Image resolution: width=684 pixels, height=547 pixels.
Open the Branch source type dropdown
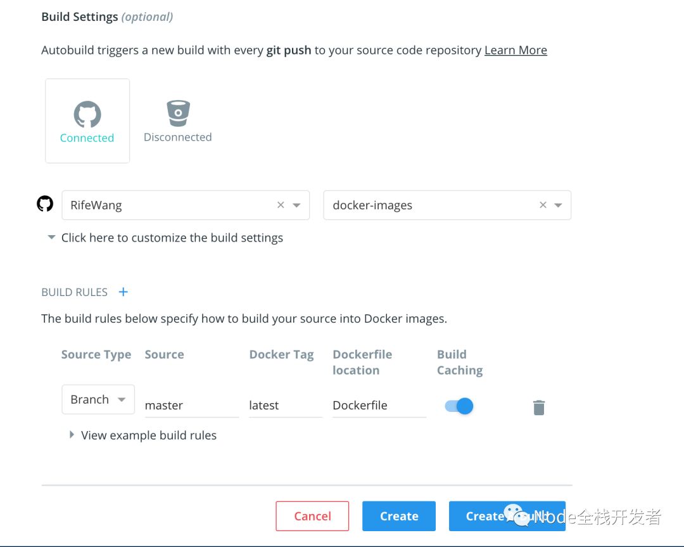pos(98,399)
